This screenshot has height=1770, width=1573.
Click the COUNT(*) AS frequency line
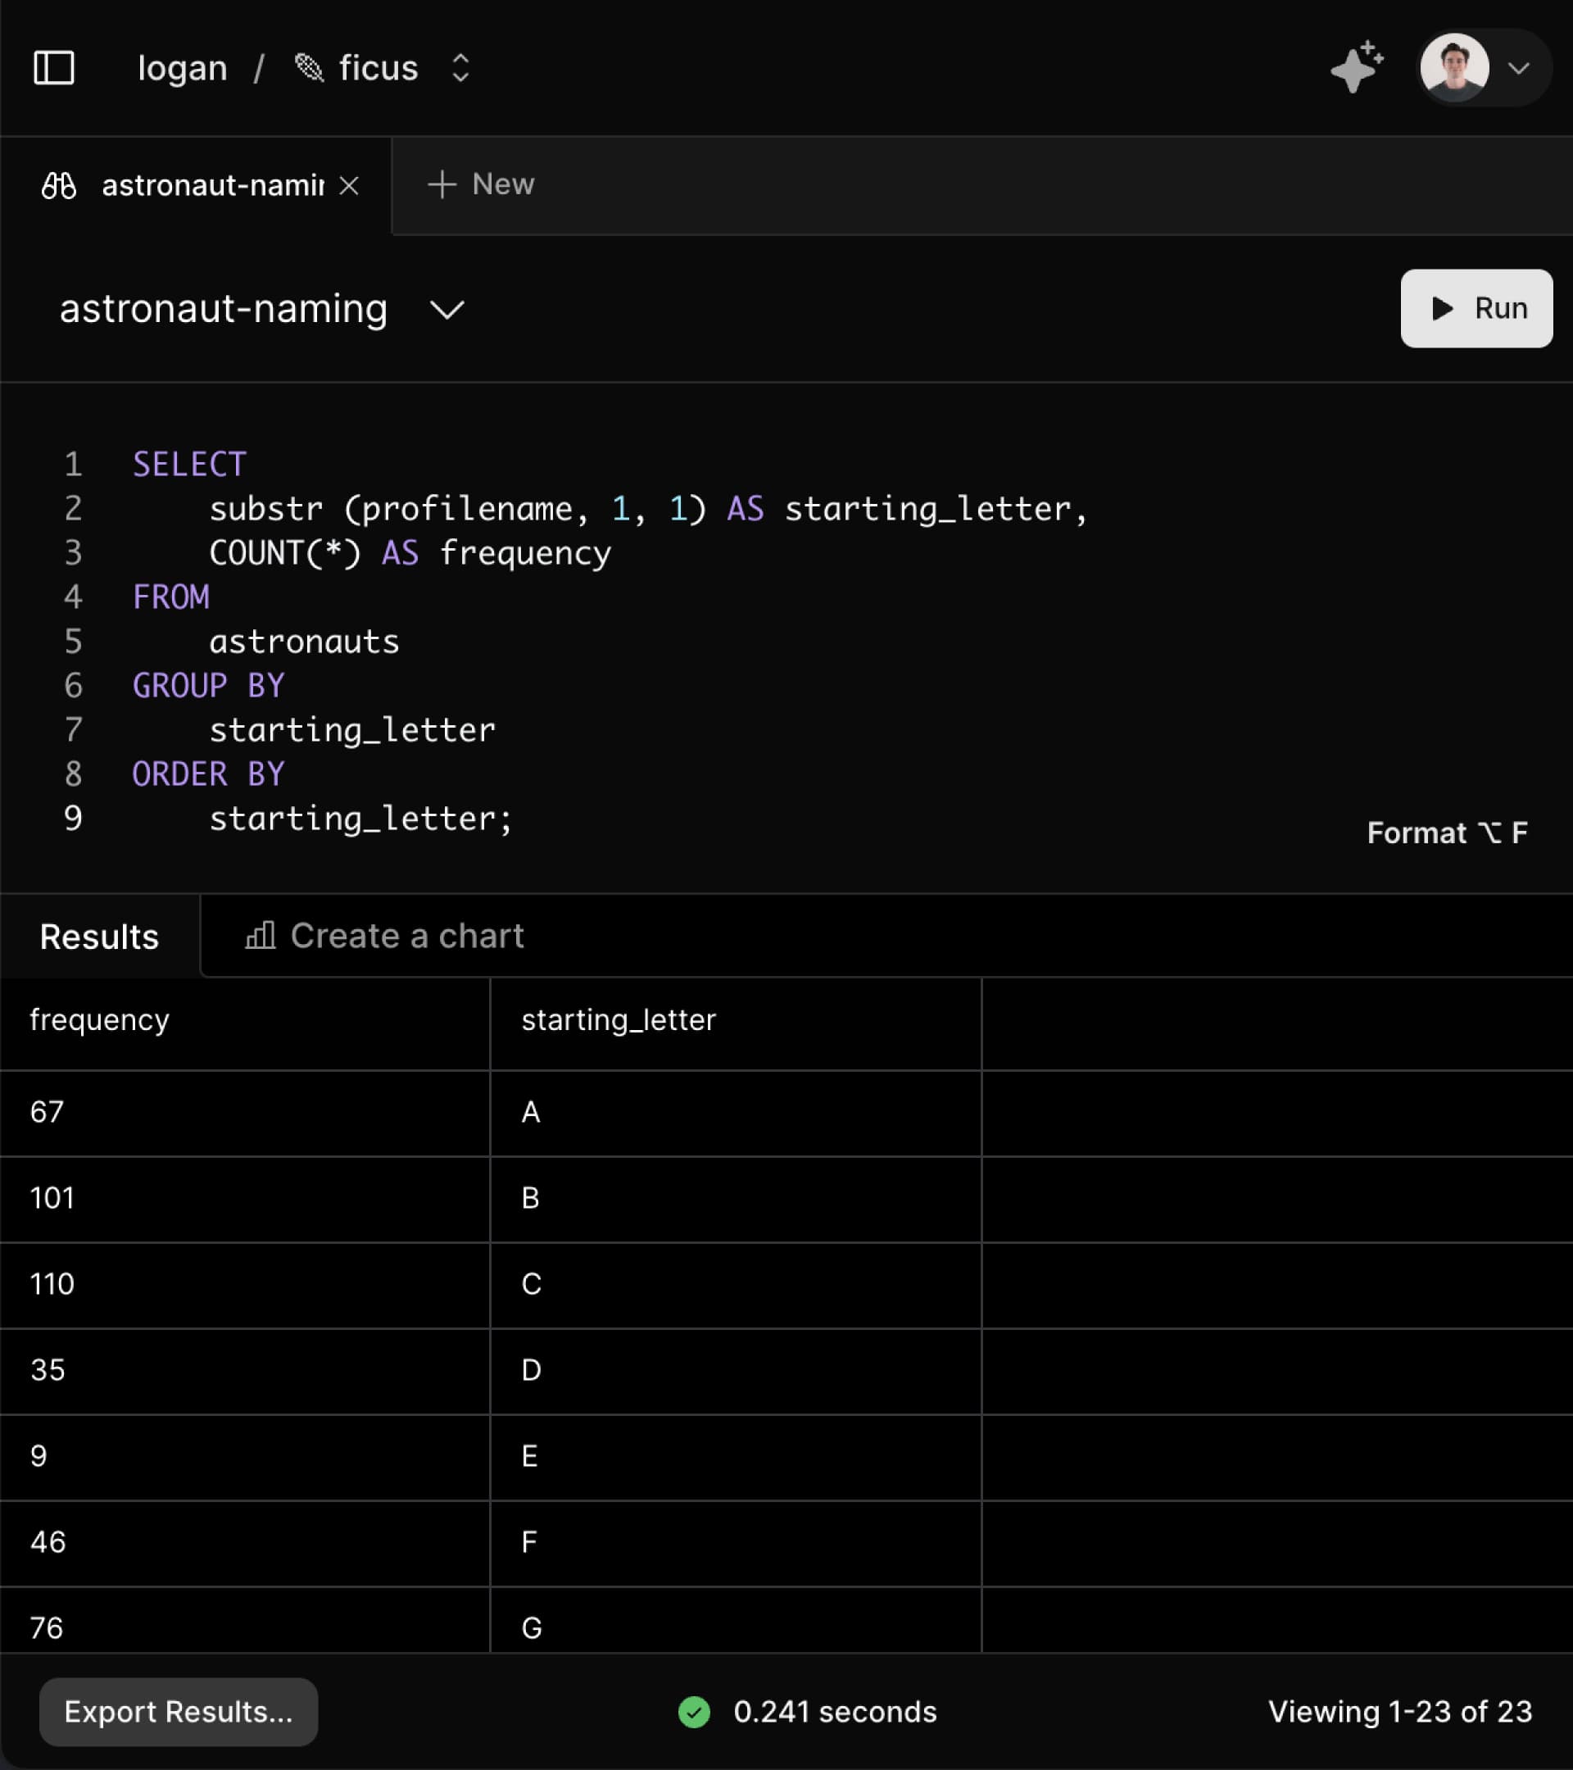[410, 552]
